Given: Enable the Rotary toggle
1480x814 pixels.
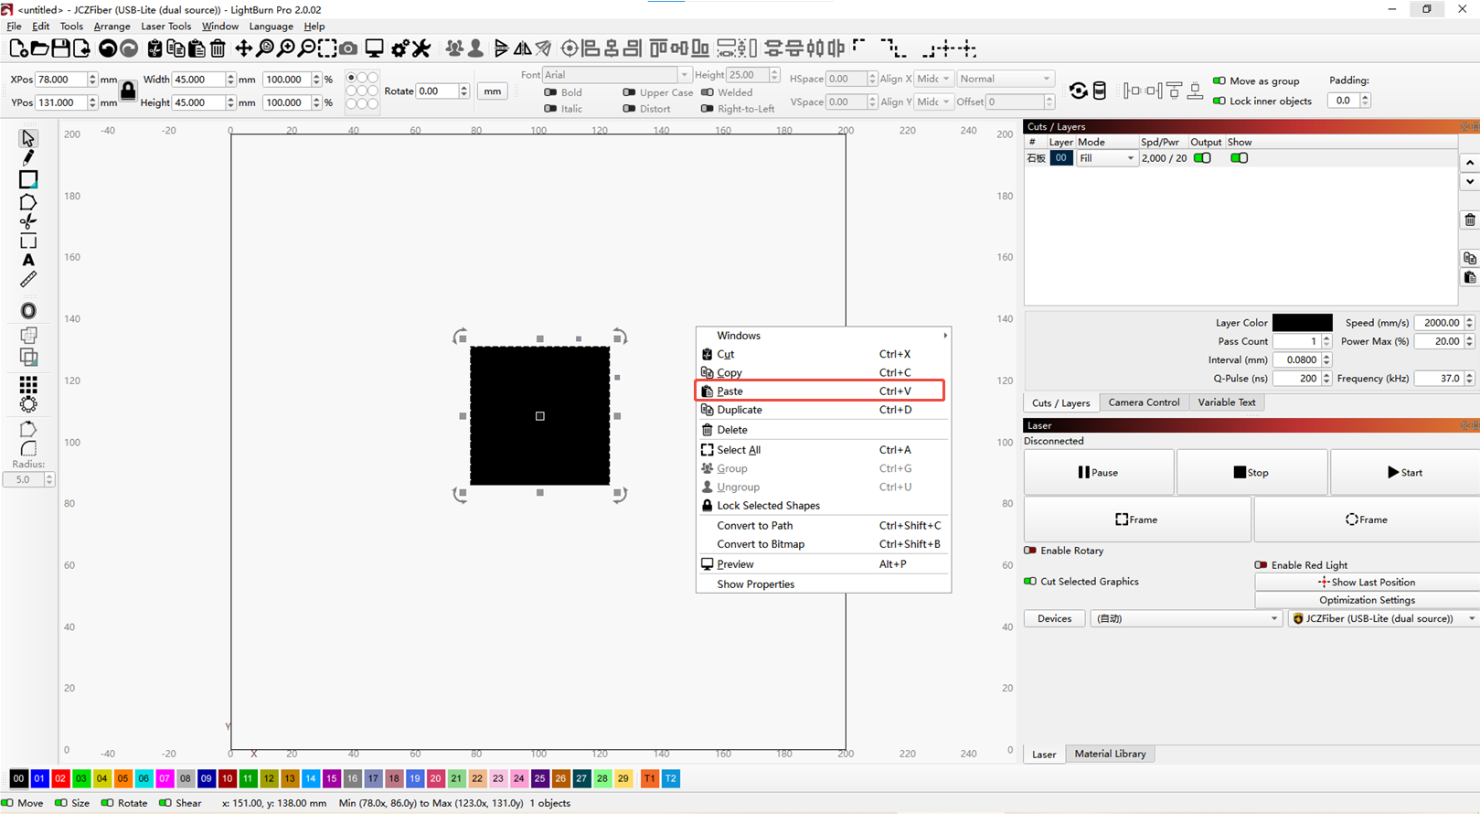Looking at the screenshot, I should point(1030,551).
